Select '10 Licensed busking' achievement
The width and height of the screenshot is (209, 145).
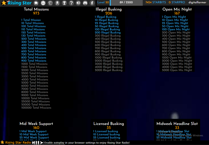click(x=106, y=134)
